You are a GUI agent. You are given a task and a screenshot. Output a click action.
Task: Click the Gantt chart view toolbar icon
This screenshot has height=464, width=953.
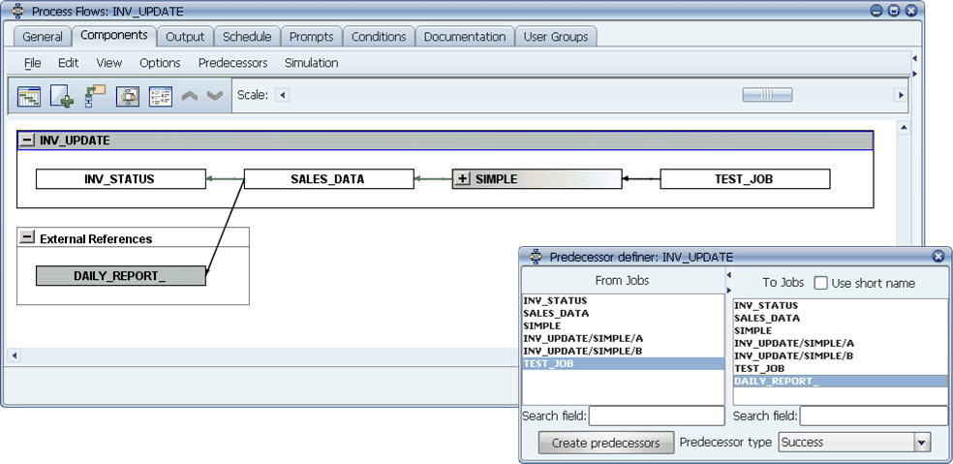[x=29, y=96]
